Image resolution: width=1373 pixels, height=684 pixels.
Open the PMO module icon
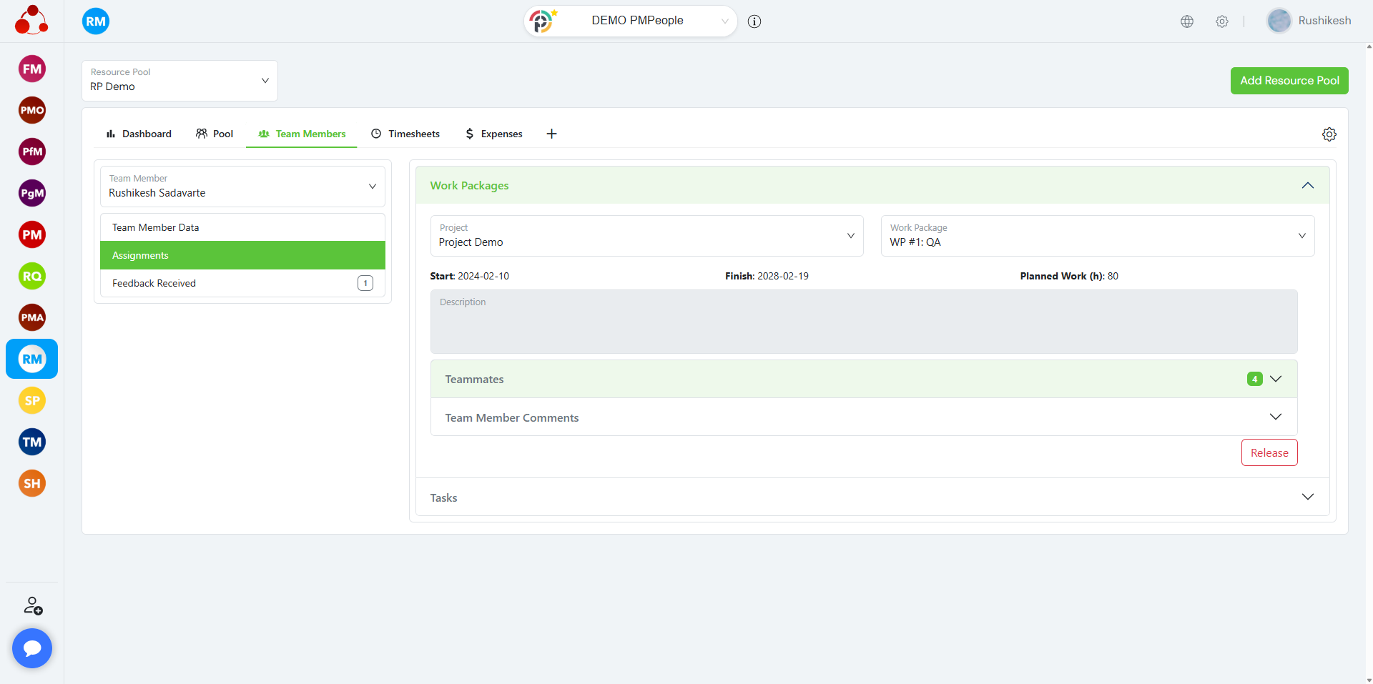(x=32, y=111)
